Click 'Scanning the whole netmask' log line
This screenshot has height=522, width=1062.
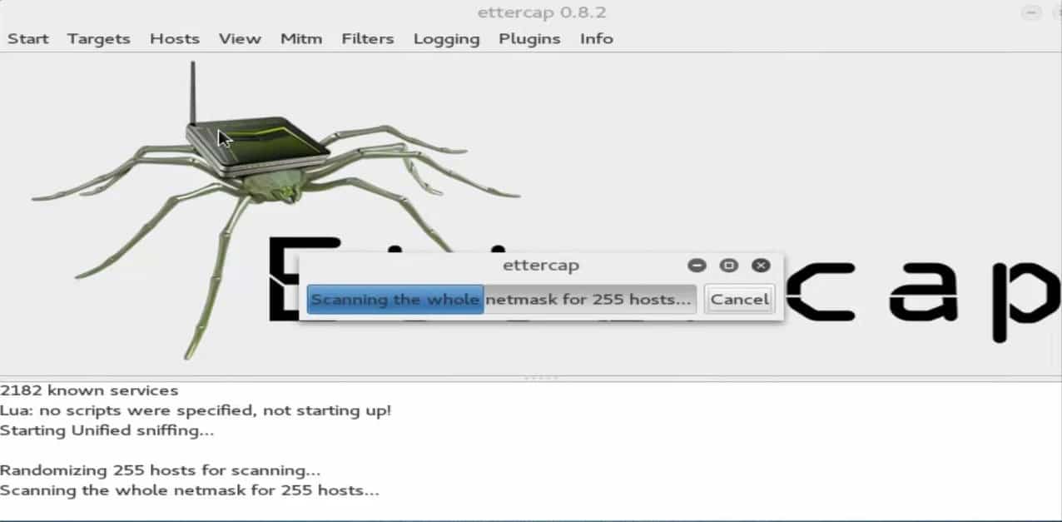190,490
